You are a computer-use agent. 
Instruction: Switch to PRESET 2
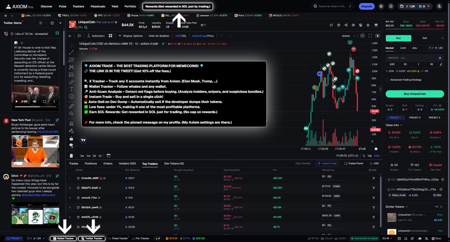pos(414,118)
